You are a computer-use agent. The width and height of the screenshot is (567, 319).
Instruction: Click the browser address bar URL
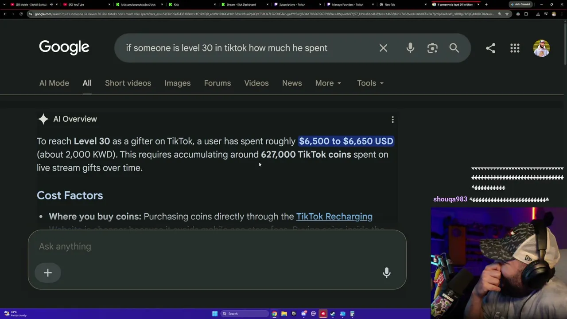coord(264,14)
